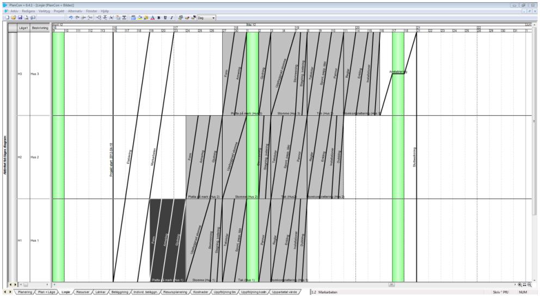This screenshot has width=540, height=297.
Task: Click the tab scroll right arrow
Action: (x=10, y=292)
